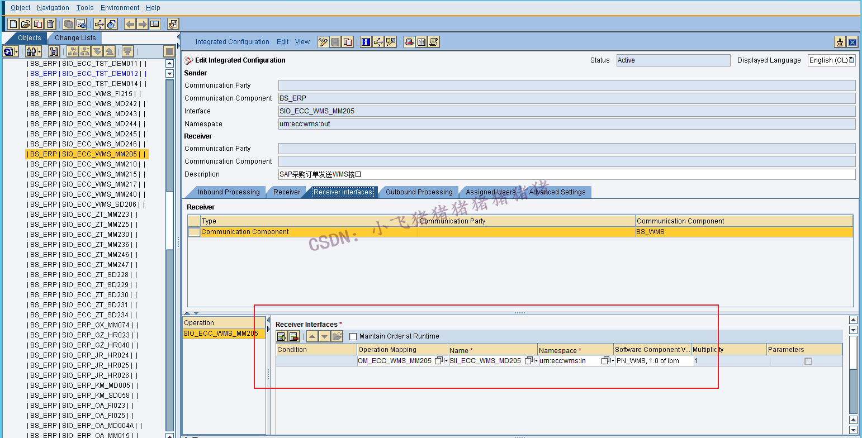Screen dimensions: 862x438
Task: Click the open folder icon in main toolbar
Action: click(26, 24)
